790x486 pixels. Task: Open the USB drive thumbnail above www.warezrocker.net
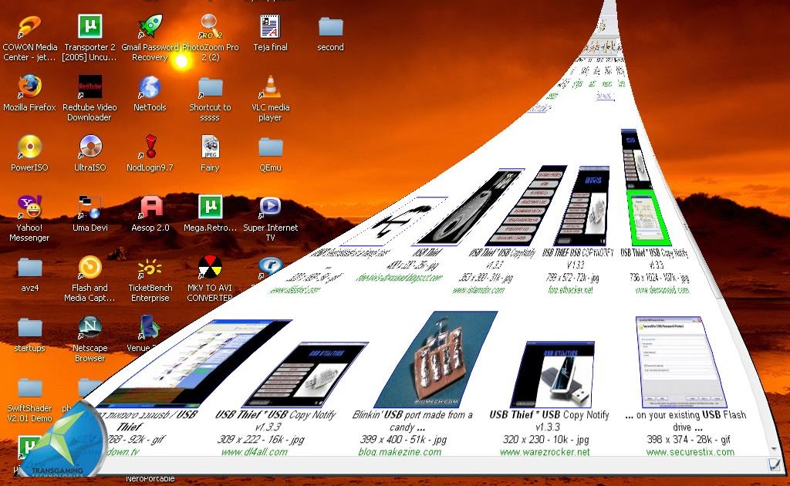point(552,374)
